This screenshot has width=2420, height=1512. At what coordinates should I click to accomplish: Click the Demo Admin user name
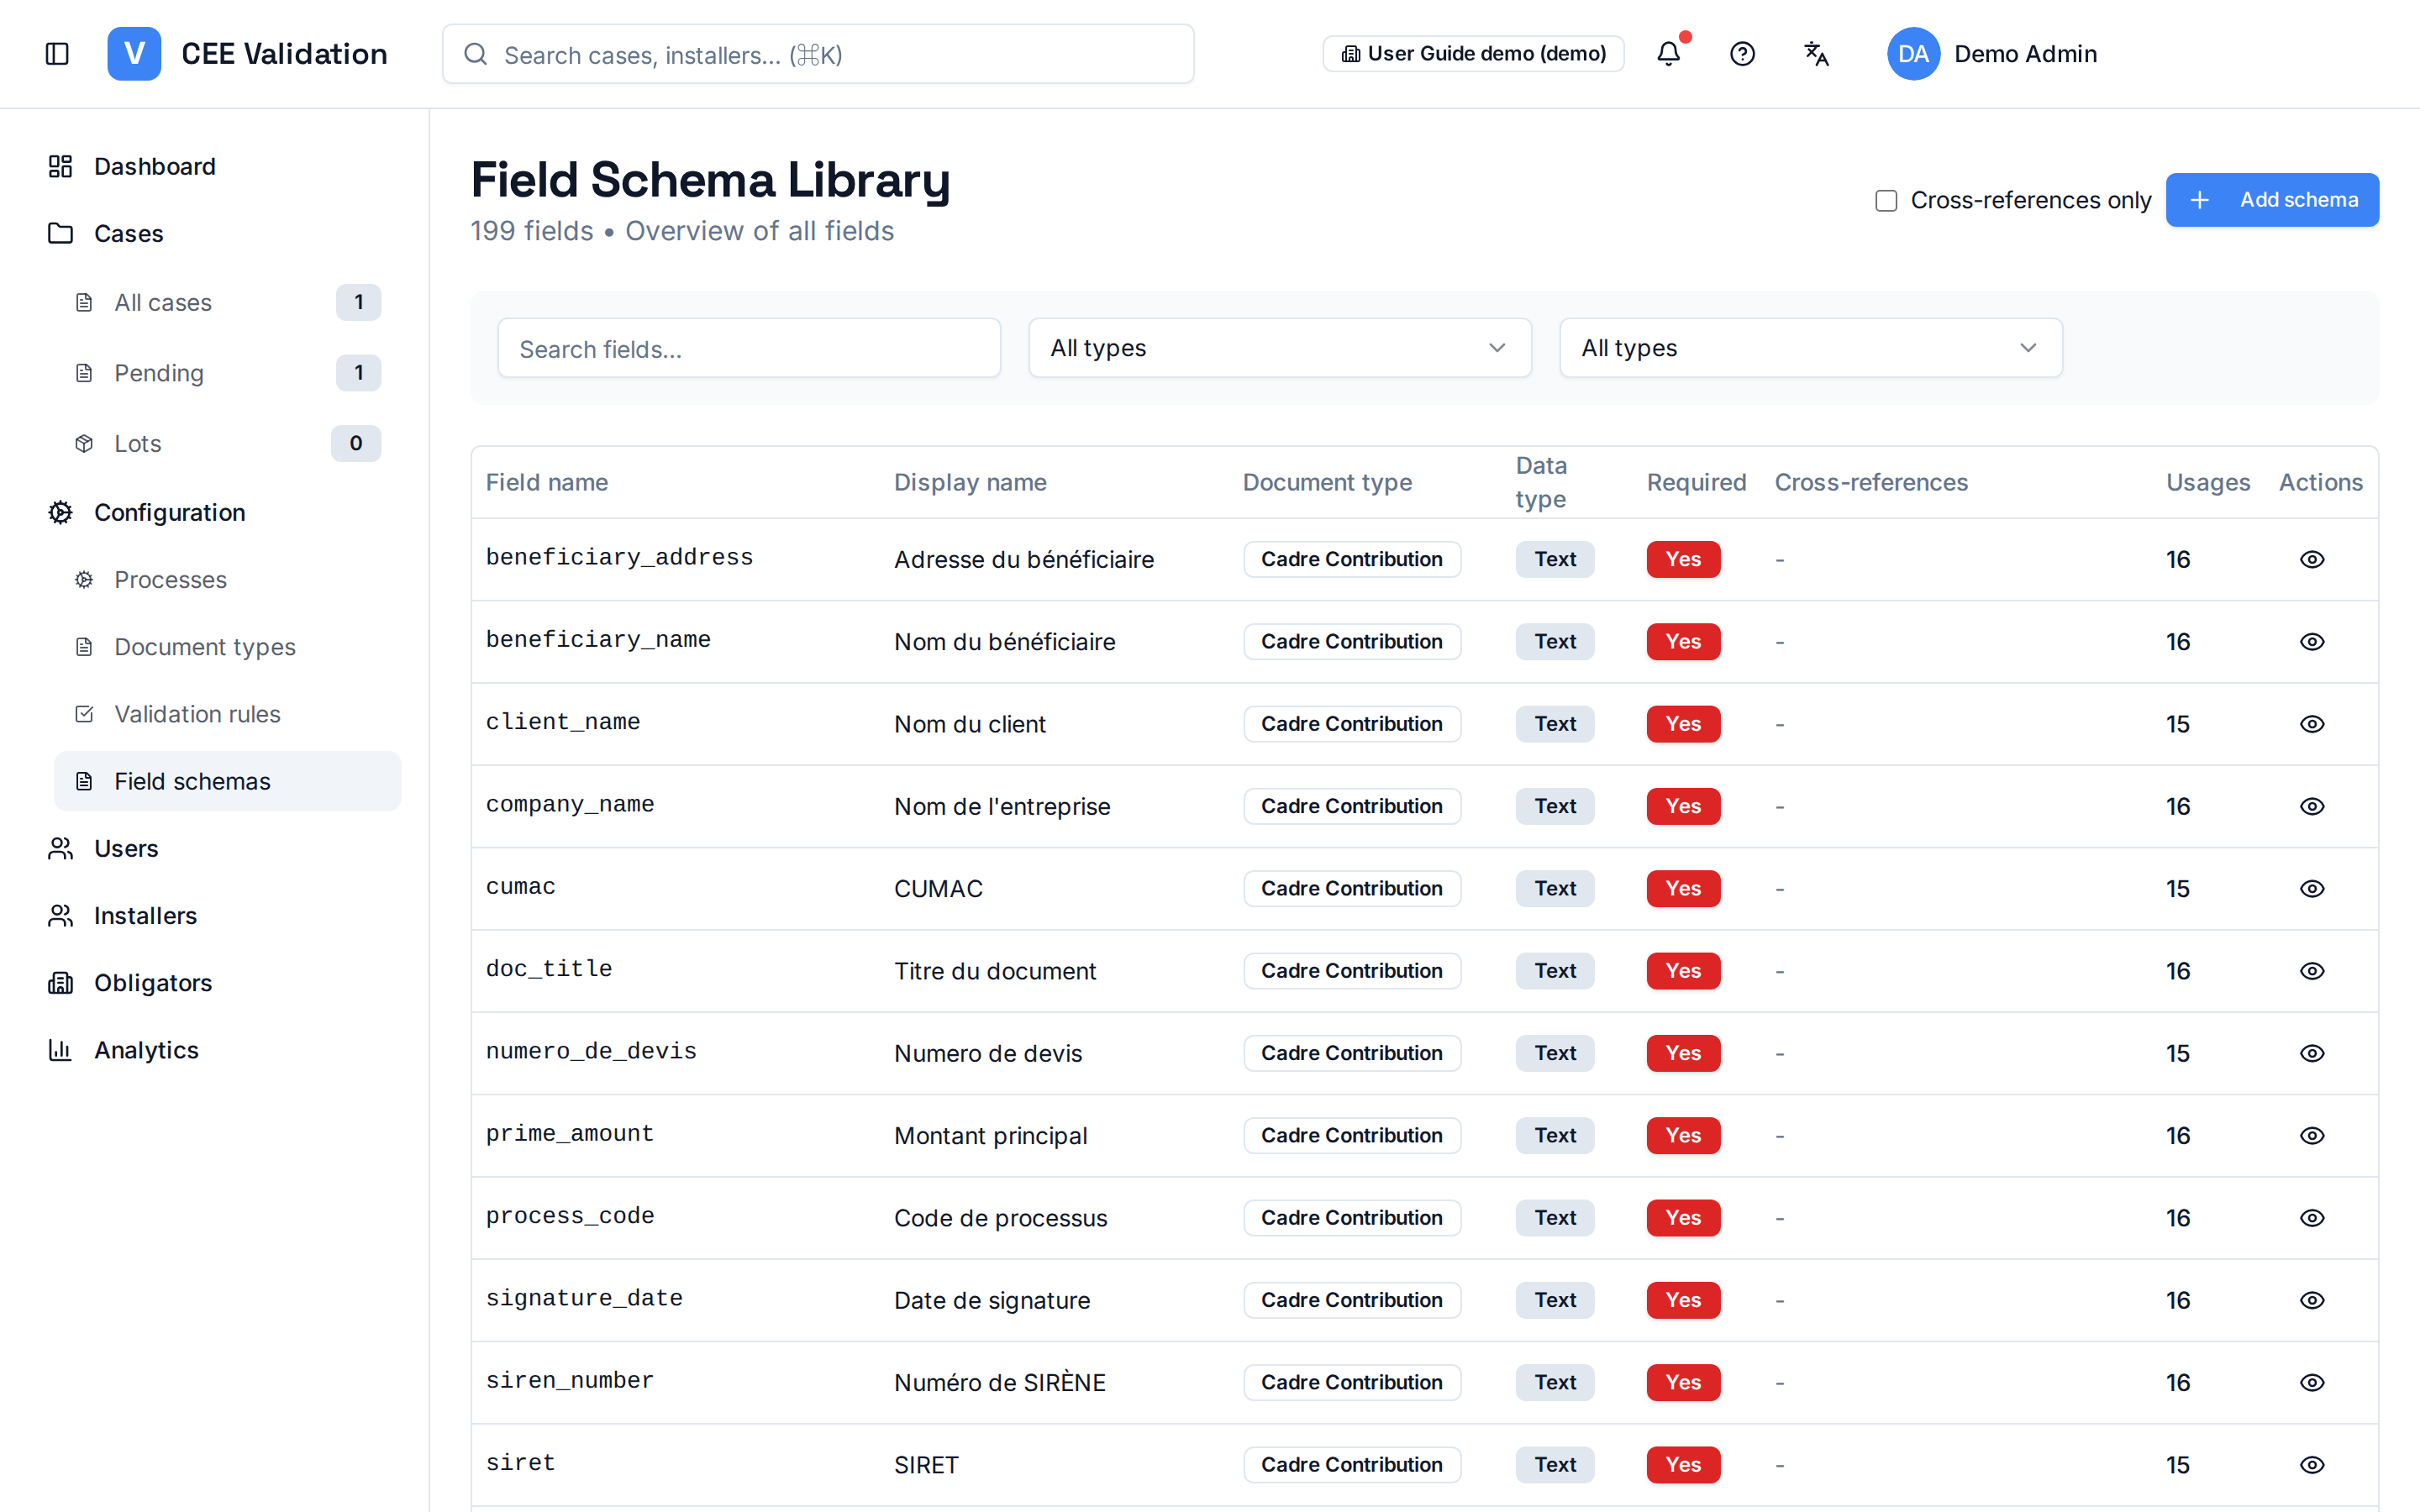[x=2025, y=54]
